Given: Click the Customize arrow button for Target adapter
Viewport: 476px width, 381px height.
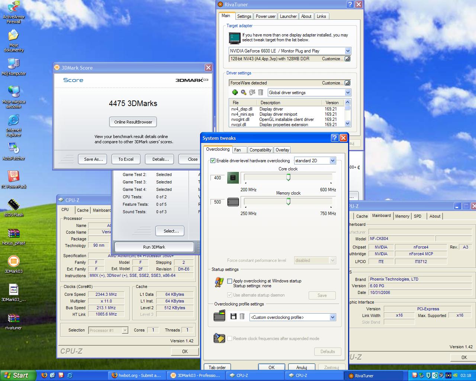Looking at the screenshot, I should (x=347, y=59).
